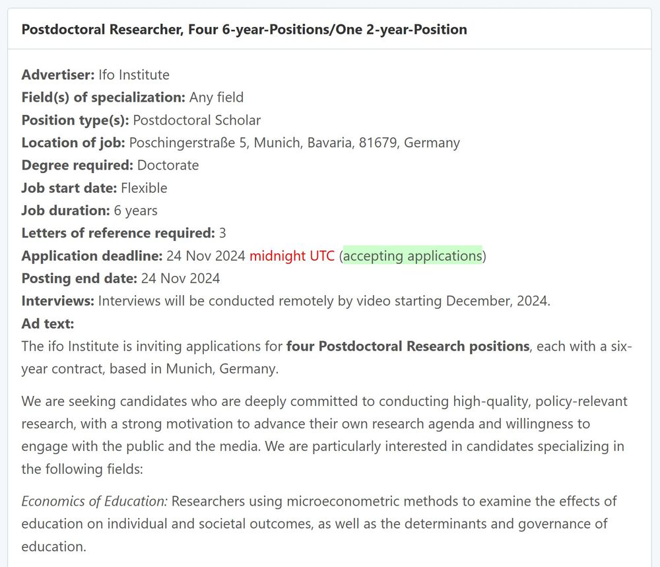Select the 'Postdoctoral Scholar' position type
The height and width of the screenshot is (567, 660).
[x=197, y=120]
